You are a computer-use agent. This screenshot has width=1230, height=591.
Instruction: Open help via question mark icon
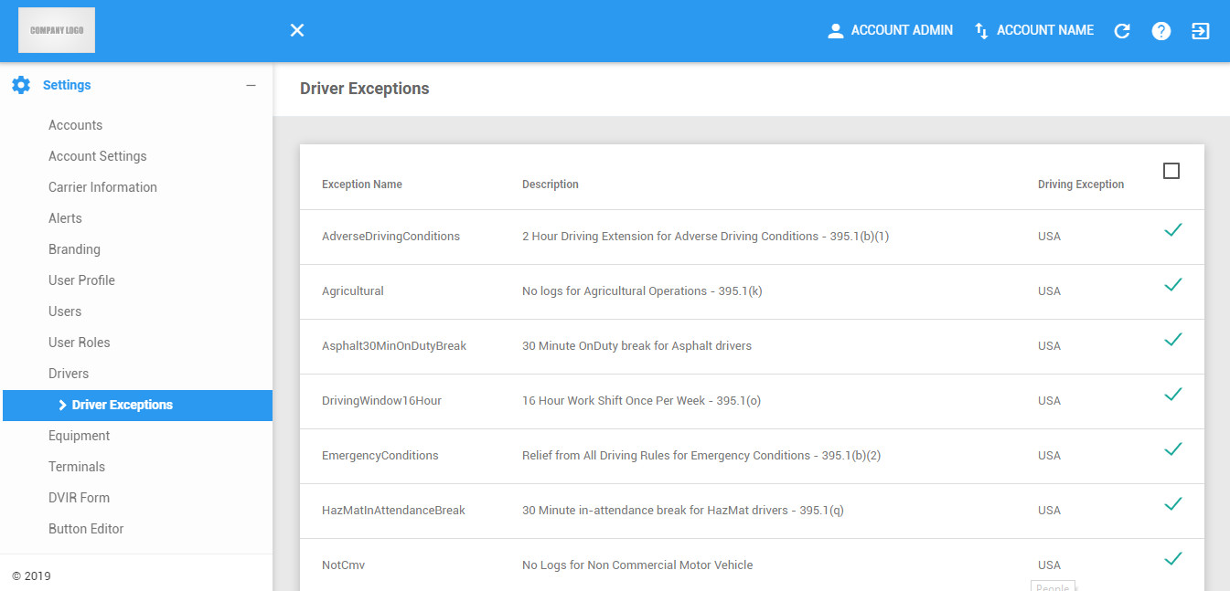(1161, 31)
